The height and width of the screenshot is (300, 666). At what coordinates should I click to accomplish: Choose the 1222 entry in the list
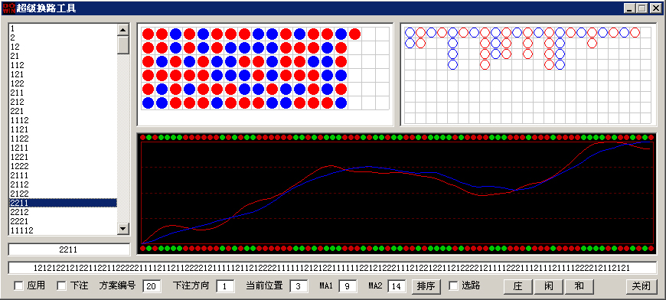click(63, 166)
